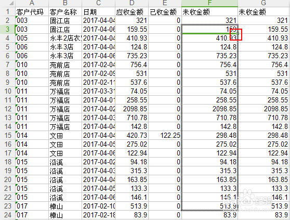Select received amount 122.25 in column E
Viewport: 290px width, 220px height.
(x=165, y=135)
